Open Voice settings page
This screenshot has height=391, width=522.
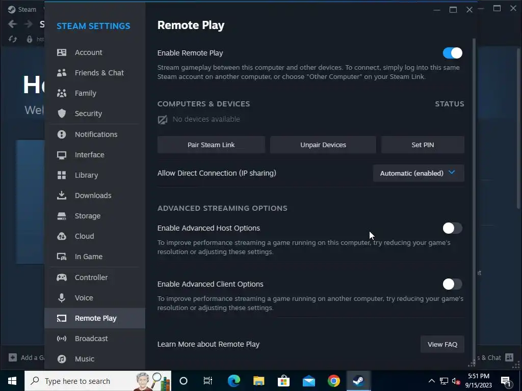click(94, 298)
